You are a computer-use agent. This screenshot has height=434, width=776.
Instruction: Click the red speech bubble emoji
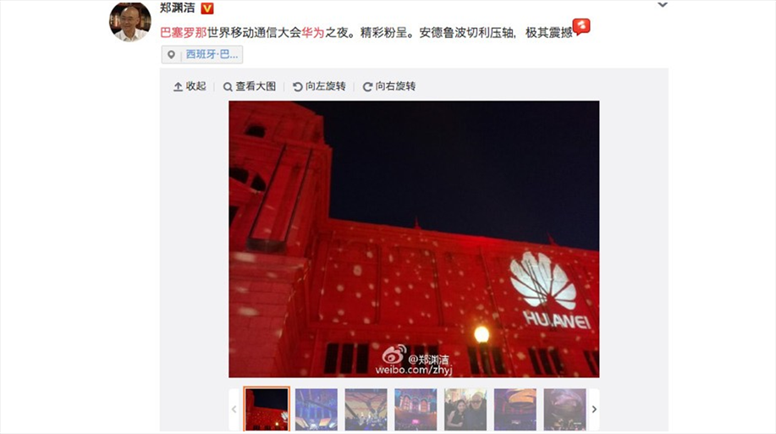click(x=581, y=26)
